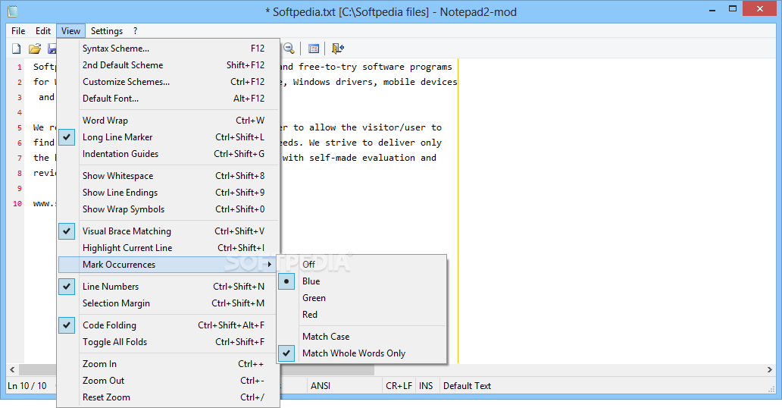The image size is (782, 408).
Task: Click the horizontal scrollbar left arrow
Action: (x=12, y=369)
